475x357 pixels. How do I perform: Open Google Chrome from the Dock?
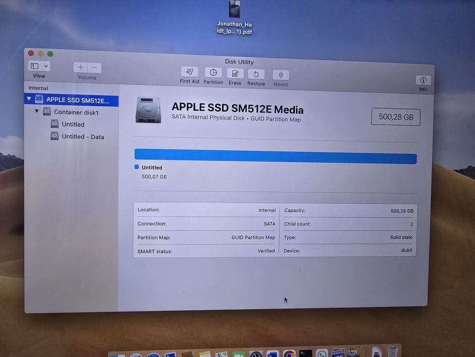pyautogui.click(x=289, y=354)
